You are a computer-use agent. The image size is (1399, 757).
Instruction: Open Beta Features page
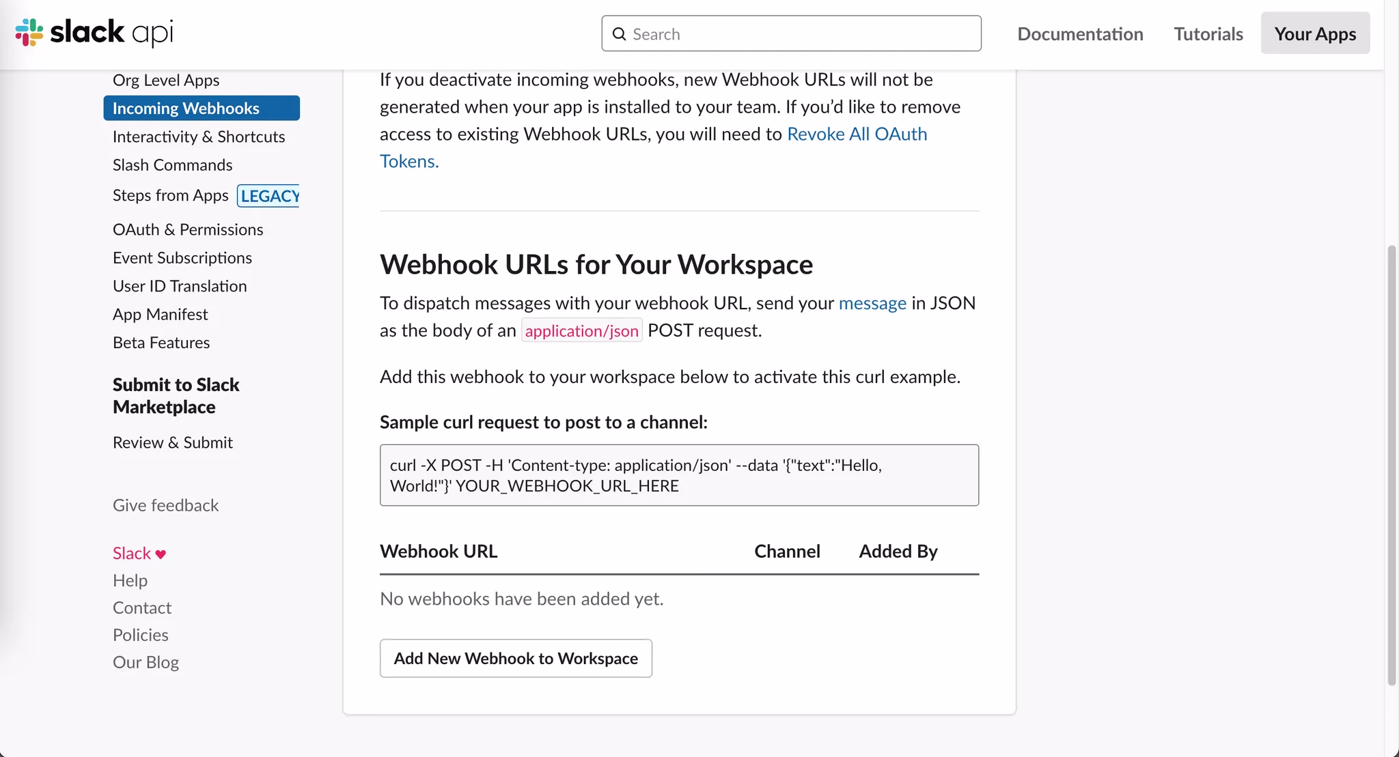point(161,343)
